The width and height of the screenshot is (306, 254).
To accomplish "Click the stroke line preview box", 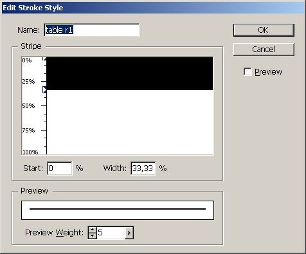I will click(x=118, y=210).
